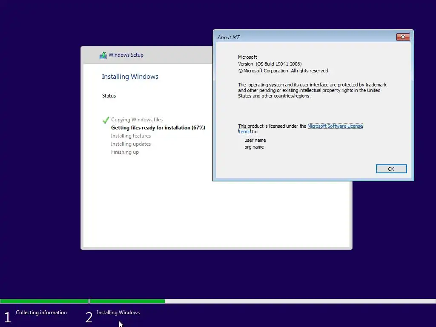Click the 'Status' label in Windows Setup
Screen dimensions: 436x327
(x=109, y=96)
